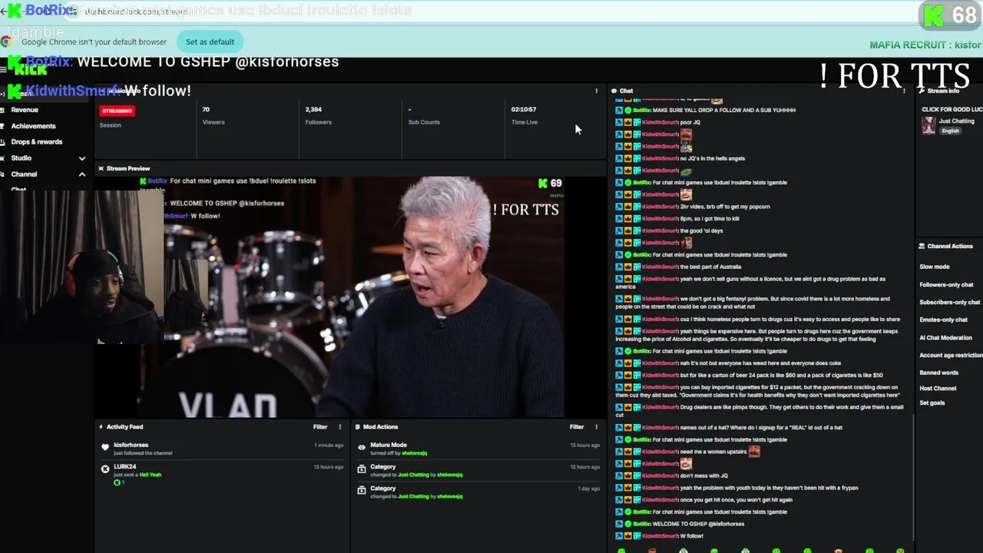
Task: Click the Hell Yeah gift count icon under LURK24
Action: 117,482
